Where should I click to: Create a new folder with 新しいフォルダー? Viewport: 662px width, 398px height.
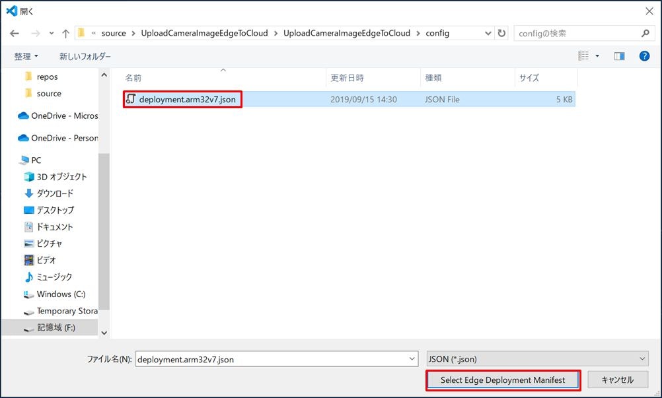[x=85, y=56]
